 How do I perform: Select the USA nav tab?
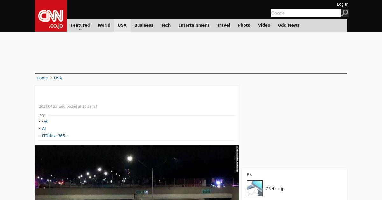[x=122, y=25]
